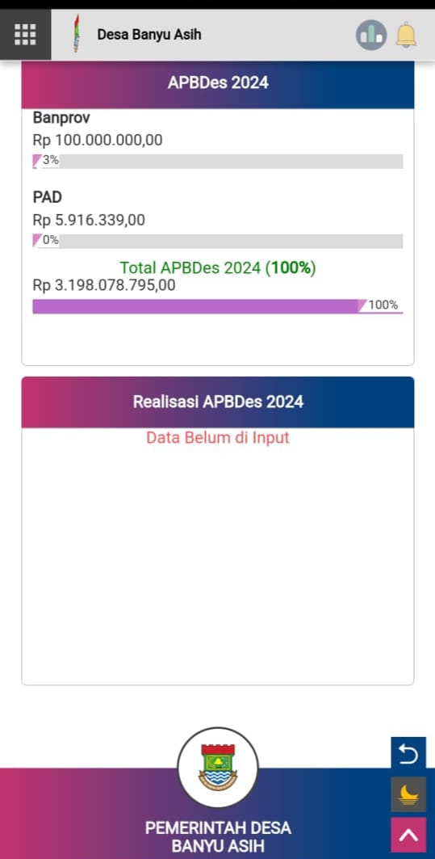Open the bar chart statistics icon
This screenshot has height=859, width=435.
[x=371, y=35]
